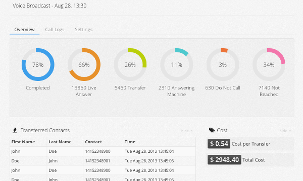Click the '5460 Transfer' label
The height and width of the screenshot is (181, 303).
tap(130, 87)
